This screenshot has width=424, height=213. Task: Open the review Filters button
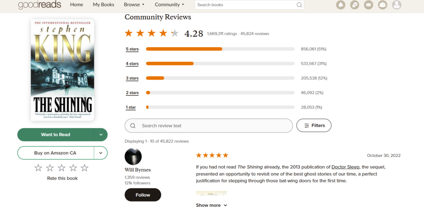[314, 125]
